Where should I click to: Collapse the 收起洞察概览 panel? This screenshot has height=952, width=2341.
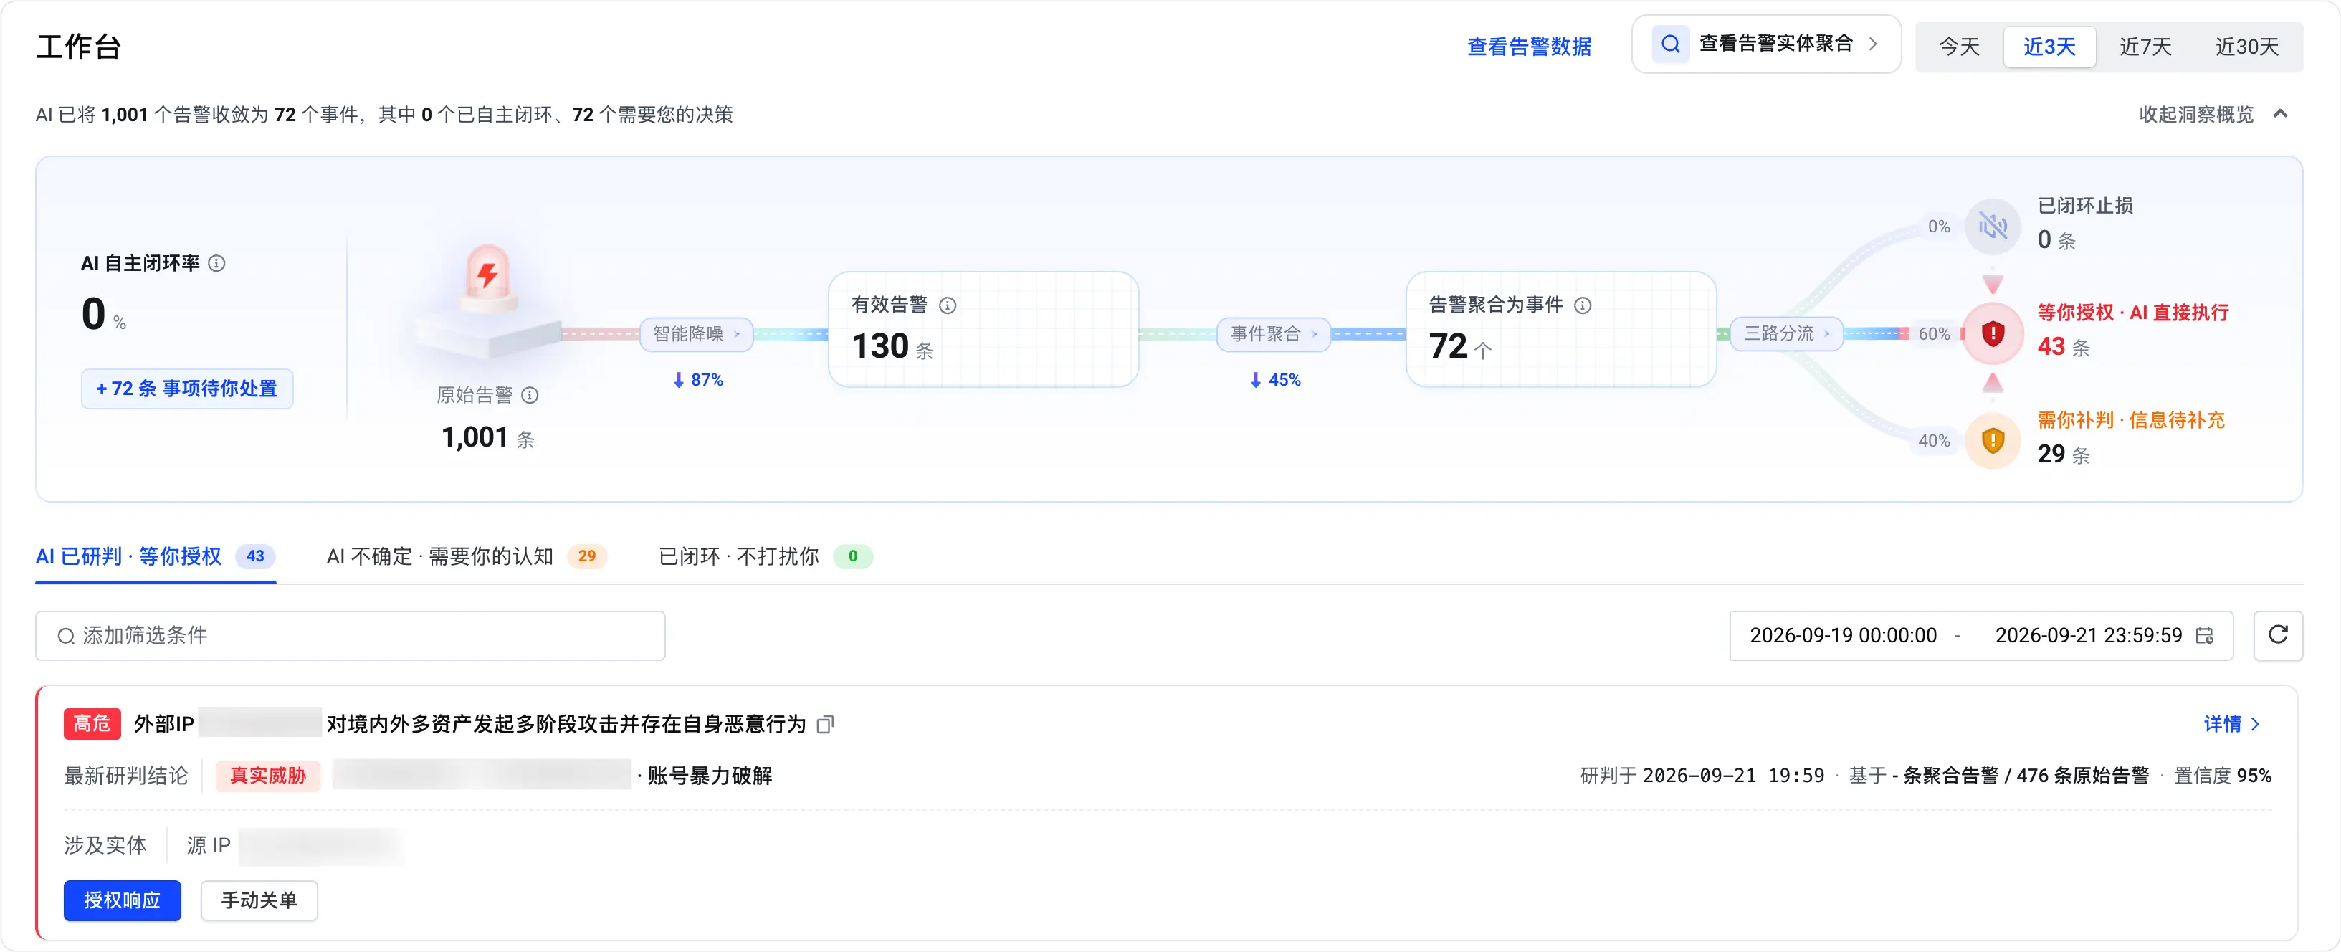(2213, 115)
